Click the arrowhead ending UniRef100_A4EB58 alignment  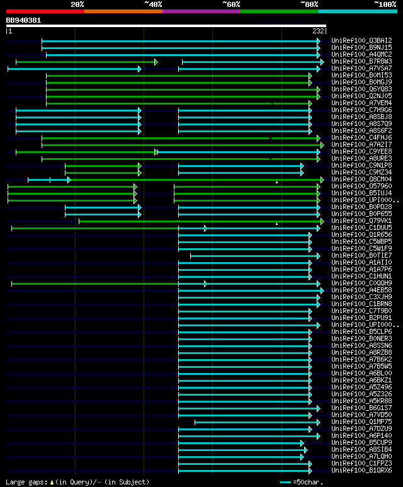pyautogui.click(x=322, y=290)
